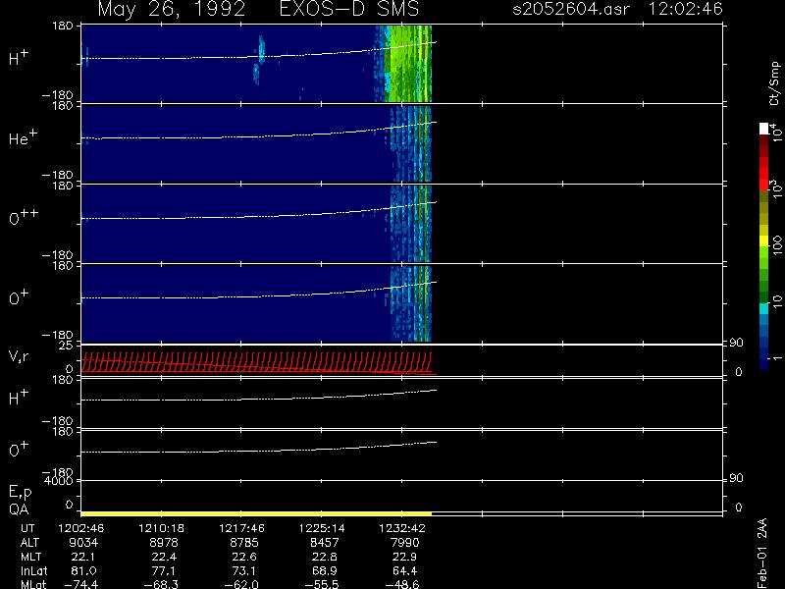Click the MLT value '22.6'
This screenshot has height=589, width=785.
(243, 557)
